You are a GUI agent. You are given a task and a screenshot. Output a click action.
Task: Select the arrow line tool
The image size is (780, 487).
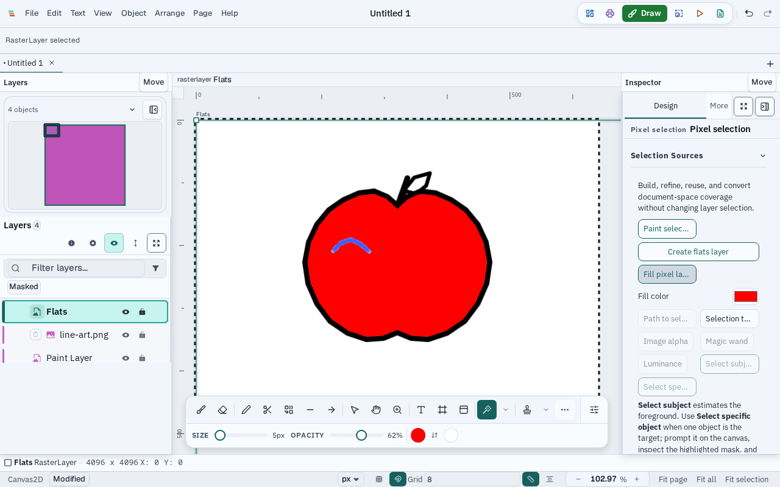tap(331, 410)
